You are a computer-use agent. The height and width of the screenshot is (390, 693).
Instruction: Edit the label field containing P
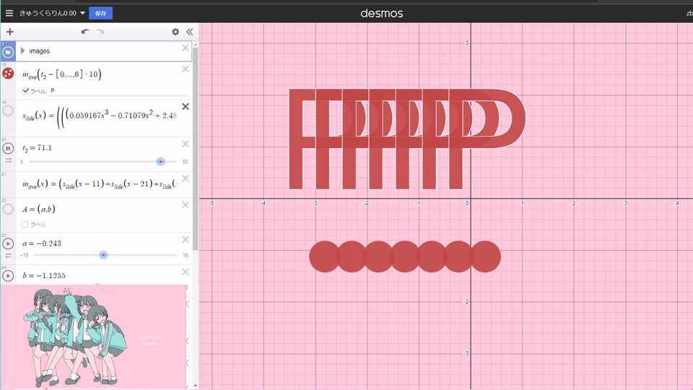pyautogui.click(x=118, y=91)
